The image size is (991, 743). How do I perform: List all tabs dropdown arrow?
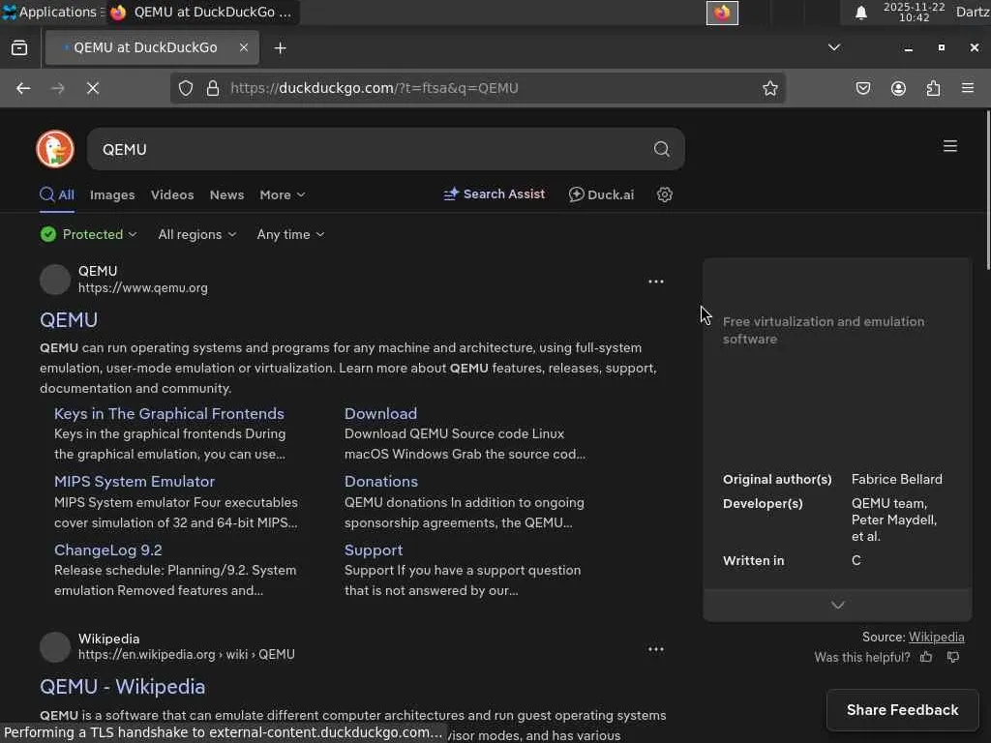(834, 47)
